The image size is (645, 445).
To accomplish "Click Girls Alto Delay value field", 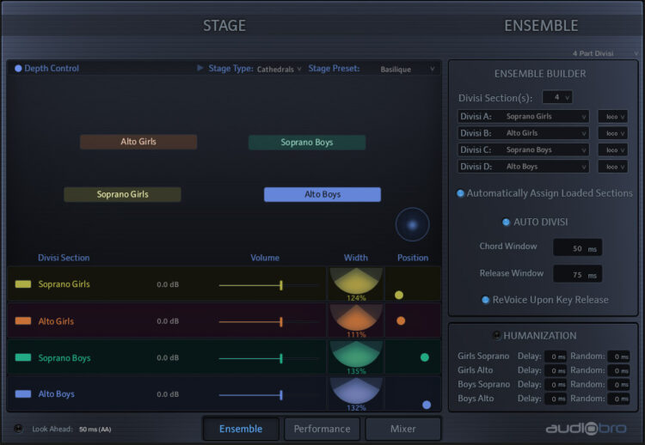I will point(556,370).
